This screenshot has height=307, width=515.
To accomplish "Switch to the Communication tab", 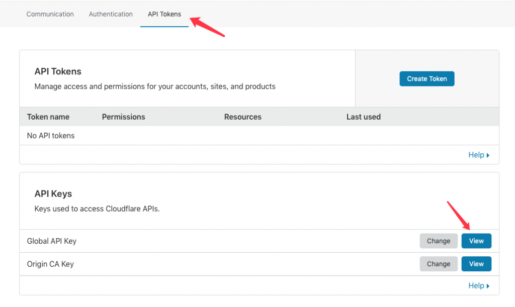I will (50, 14).
